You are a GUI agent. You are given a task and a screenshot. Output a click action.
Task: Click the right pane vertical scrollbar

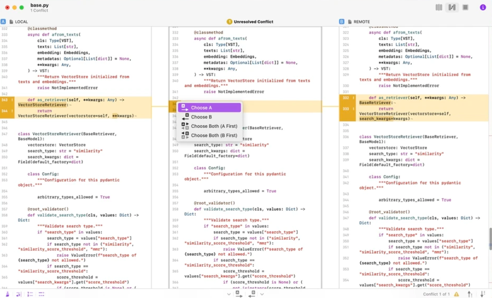pyautogui.click(x=490, y=239)
